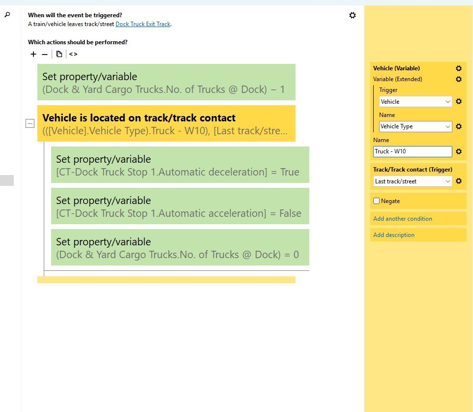Click Add another condition
473x412 pixels.
click(402, 219)
